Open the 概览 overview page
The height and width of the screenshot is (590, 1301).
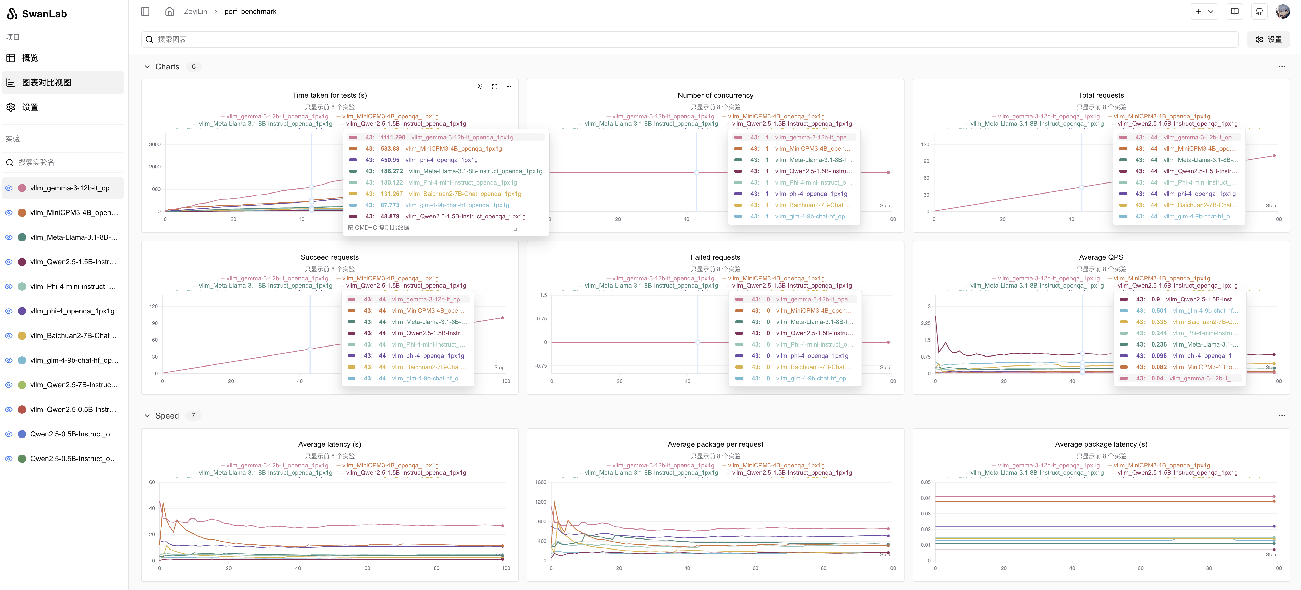click(x=30, y=57)
